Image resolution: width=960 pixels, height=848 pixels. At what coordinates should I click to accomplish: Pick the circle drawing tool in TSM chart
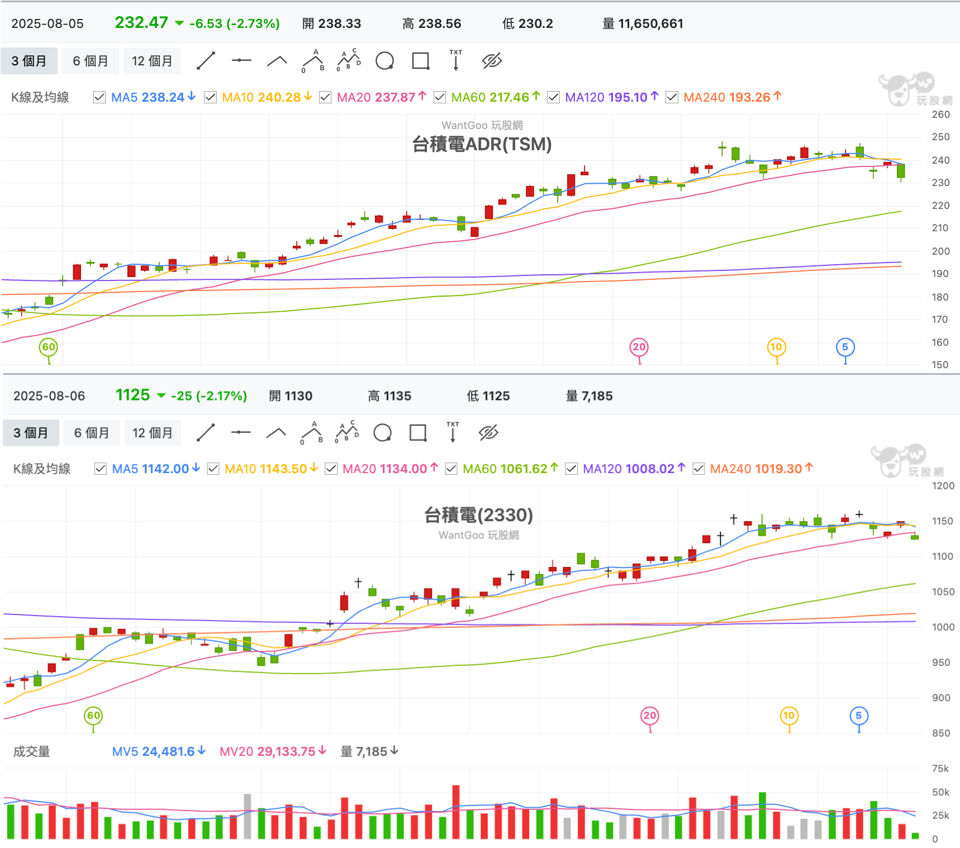tap(384, 61)
